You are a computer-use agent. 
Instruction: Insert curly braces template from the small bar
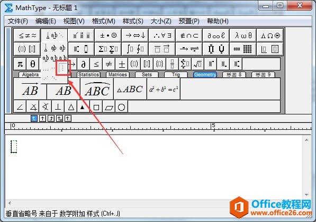160,64
